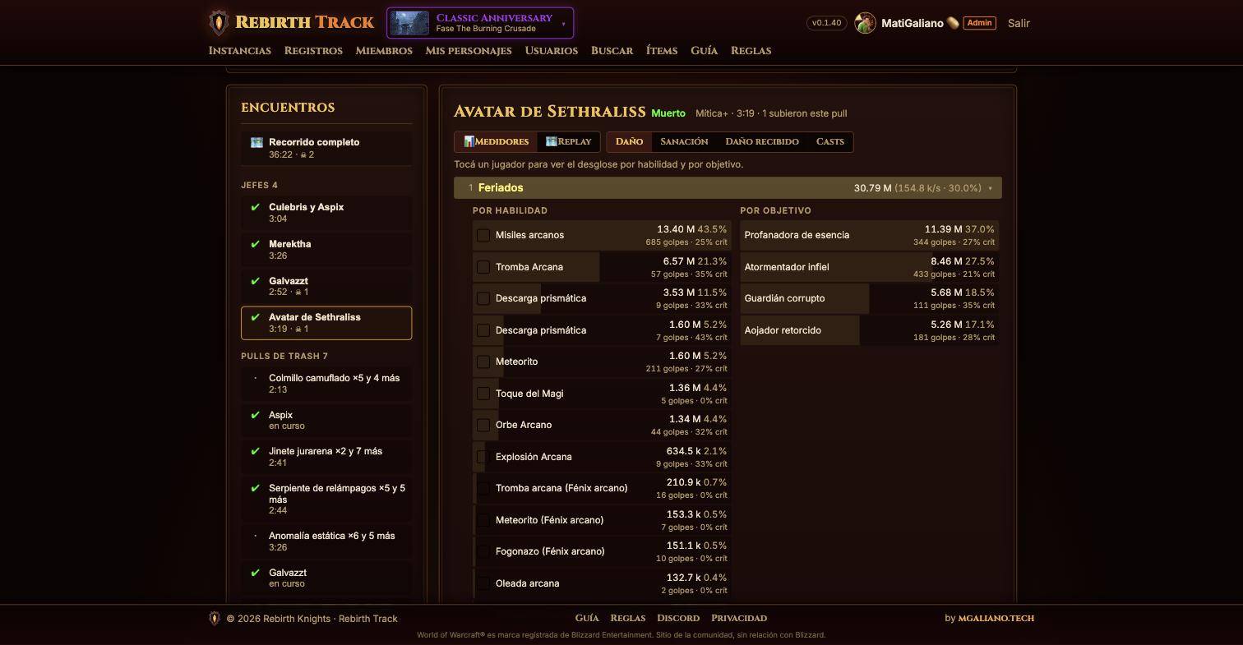The image size is (1243, 645).
Task: Collapse the Feriados player row arrow
Action: (x=990, y=189)
